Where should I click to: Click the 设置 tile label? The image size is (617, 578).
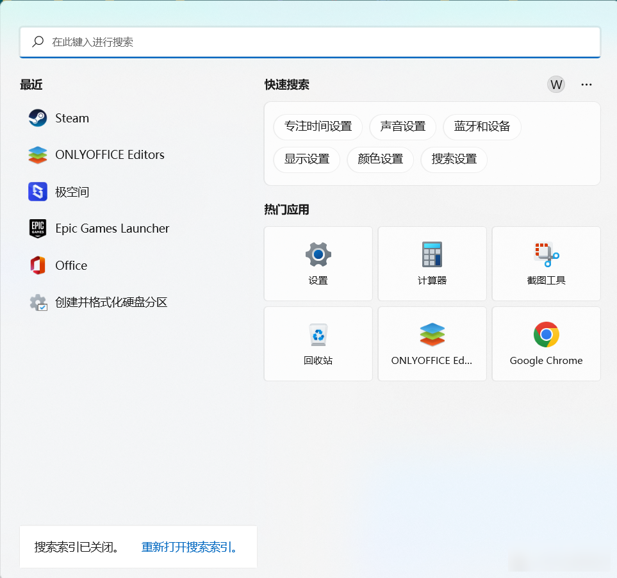point(318,280)
